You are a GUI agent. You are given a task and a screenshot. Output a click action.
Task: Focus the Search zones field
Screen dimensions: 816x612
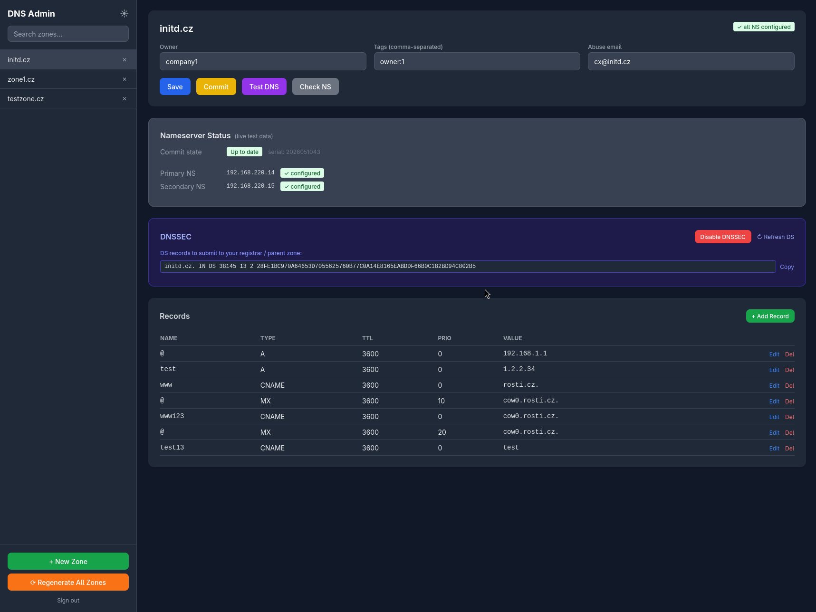[x=68, y=34]
